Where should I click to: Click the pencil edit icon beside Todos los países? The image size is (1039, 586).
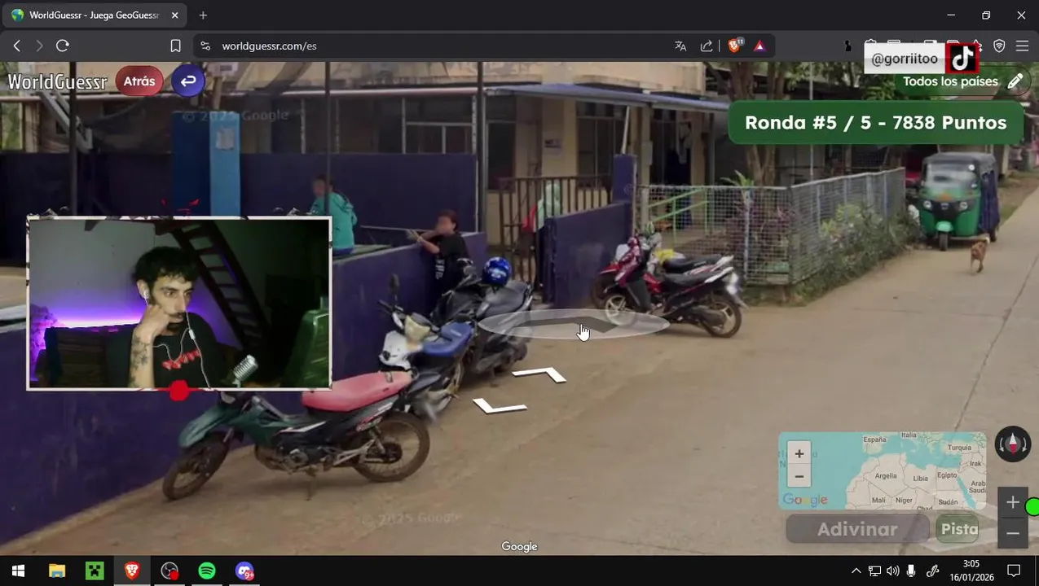(x=1015, y=81)
